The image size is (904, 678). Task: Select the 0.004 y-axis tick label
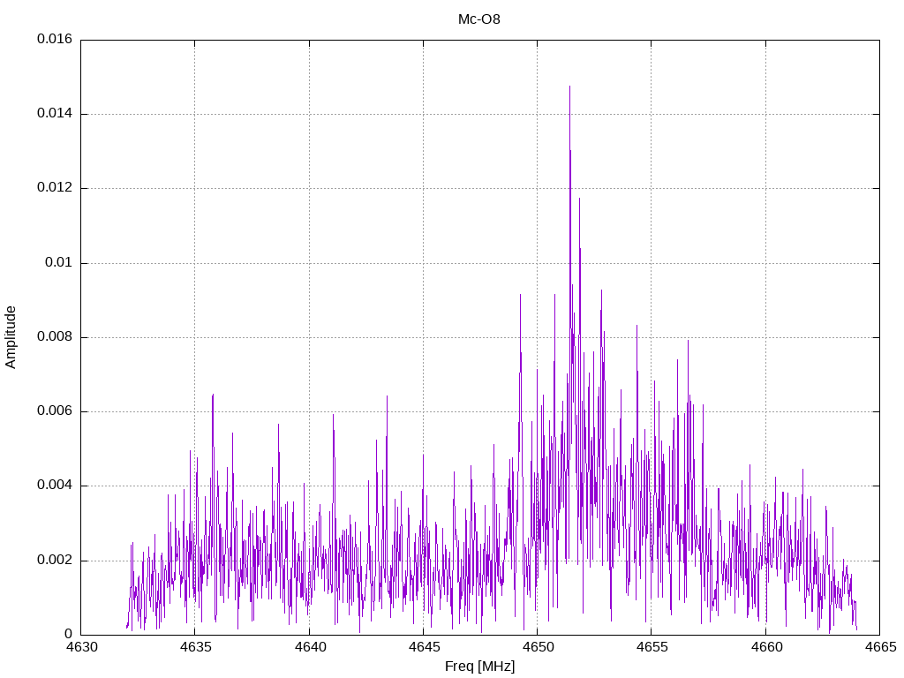[55, 486]
